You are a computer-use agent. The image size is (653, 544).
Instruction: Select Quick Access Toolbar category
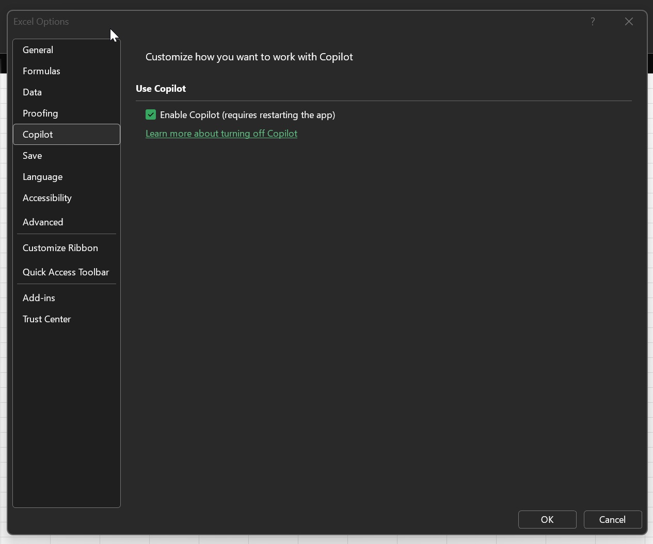(x=67, y=272)
